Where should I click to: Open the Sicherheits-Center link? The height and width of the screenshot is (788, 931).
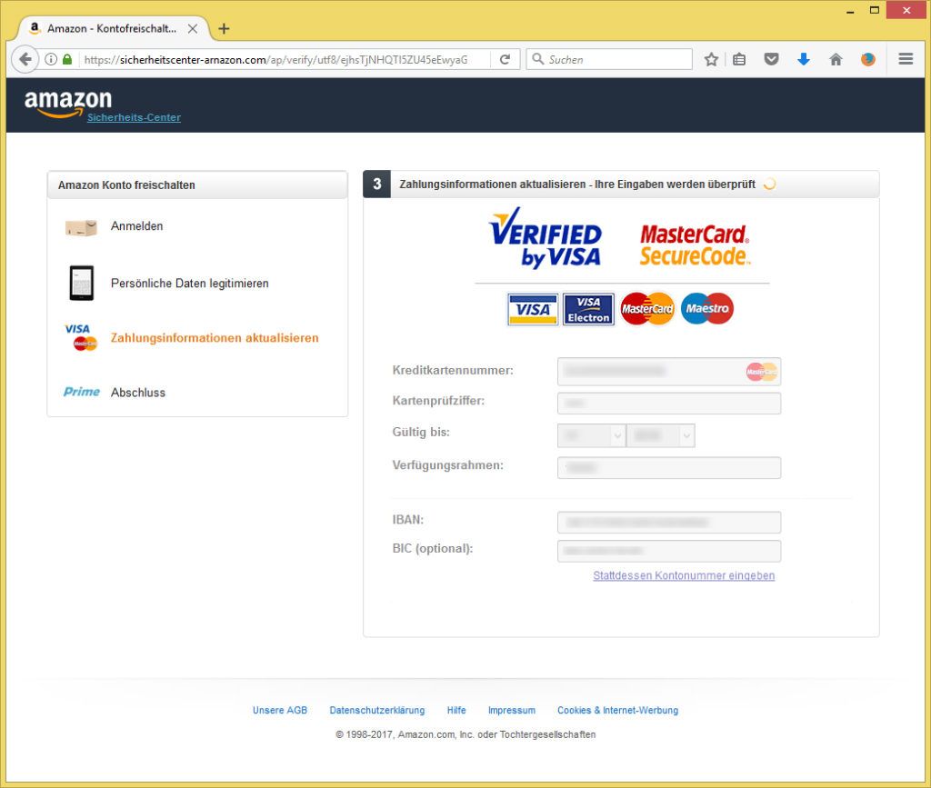click(x=134, y=117)
